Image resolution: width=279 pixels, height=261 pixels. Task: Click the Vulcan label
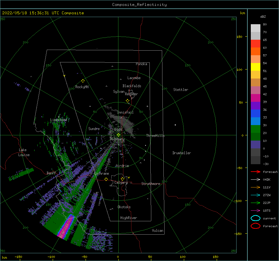click(x=158, y=231)
